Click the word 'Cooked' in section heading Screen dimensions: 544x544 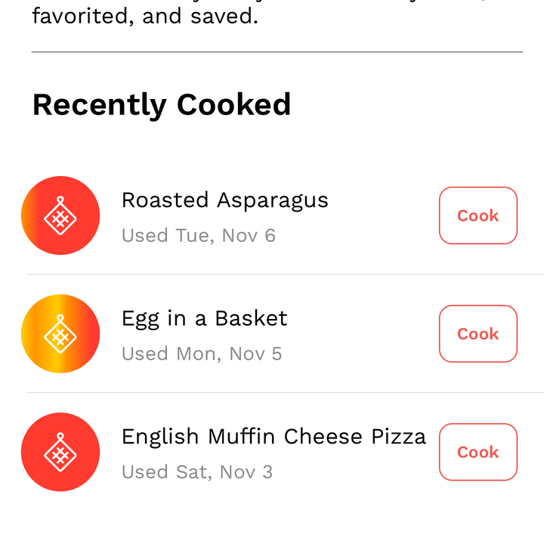(233, 104)
